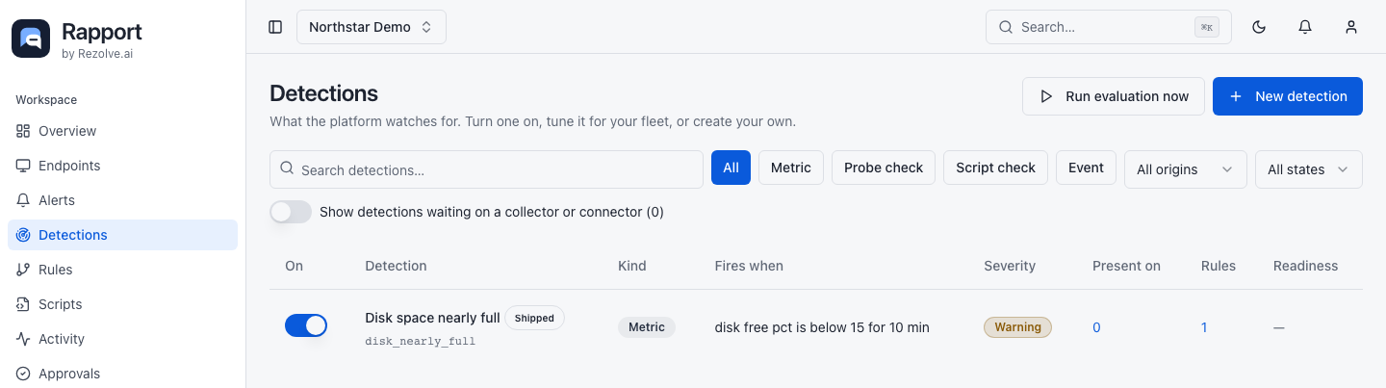Filter detections by Script check
Image resolution: width=1386 pixels, height=388 pixels.
(x=995, y=168)
